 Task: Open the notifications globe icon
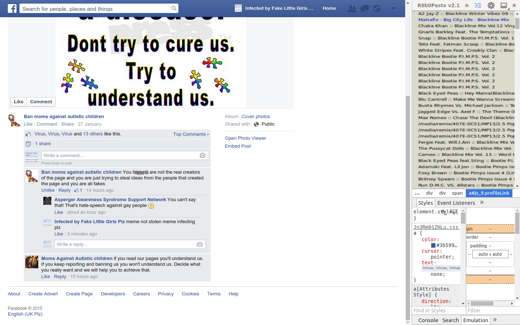tap(377, 8)
